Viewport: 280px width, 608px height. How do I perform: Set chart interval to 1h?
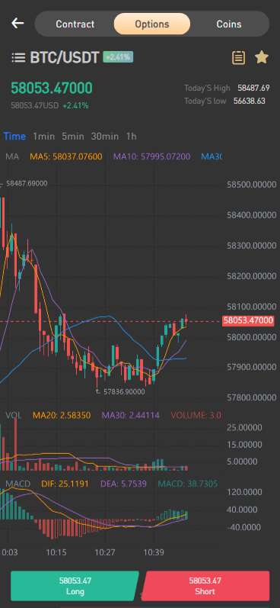coord(131,137)
